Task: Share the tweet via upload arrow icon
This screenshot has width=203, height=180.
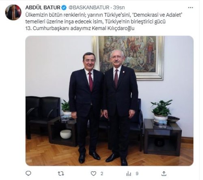Action: [x=164, y=173]
